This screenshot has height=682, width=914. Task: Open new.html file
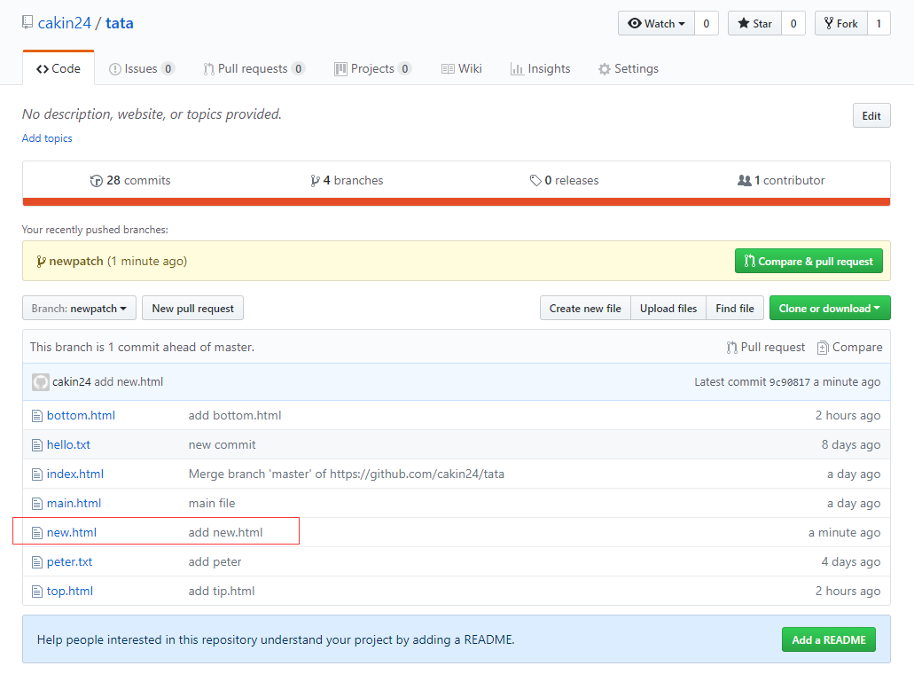(72, 532)
